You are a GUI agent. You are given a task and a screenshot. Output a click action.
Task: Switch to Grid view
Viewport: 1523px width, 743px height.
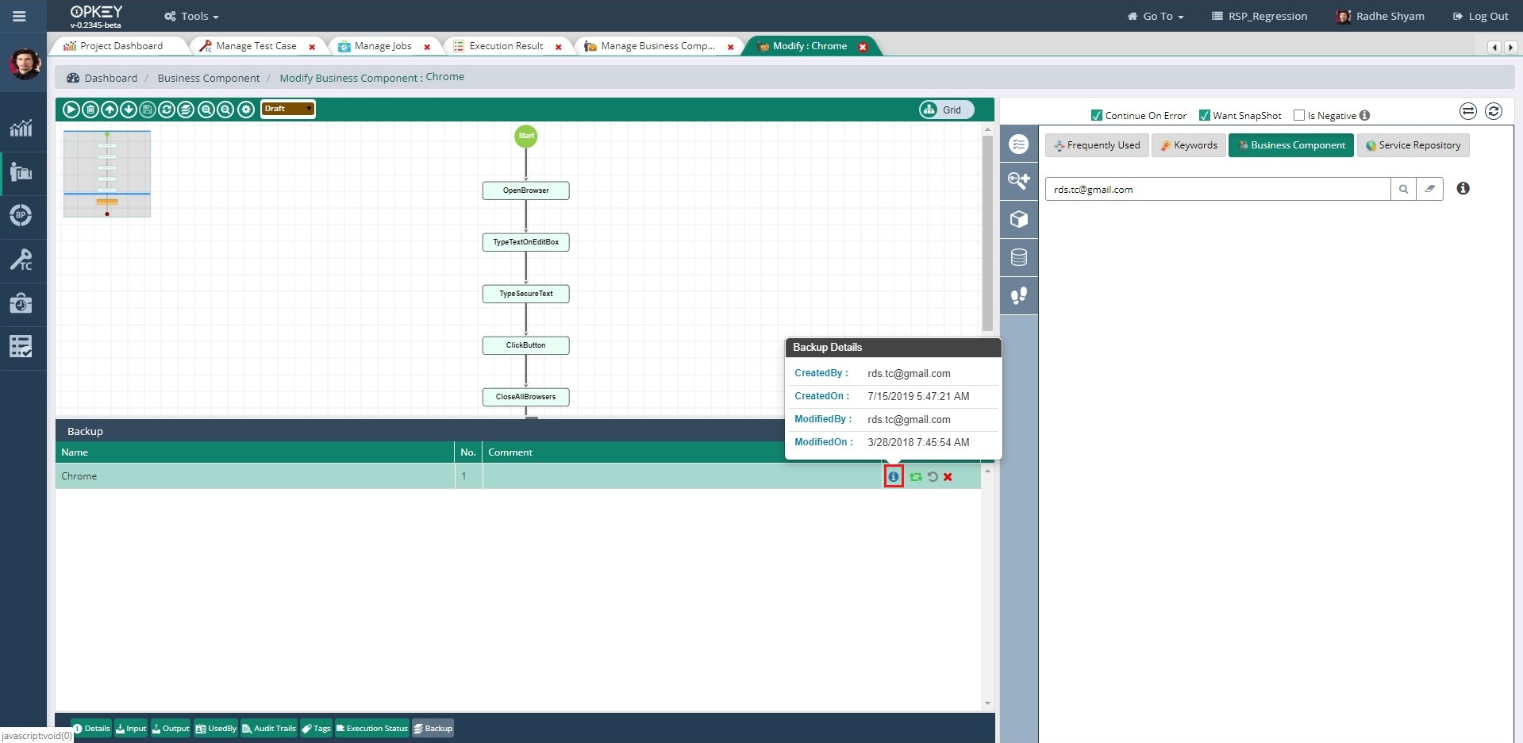946,110
